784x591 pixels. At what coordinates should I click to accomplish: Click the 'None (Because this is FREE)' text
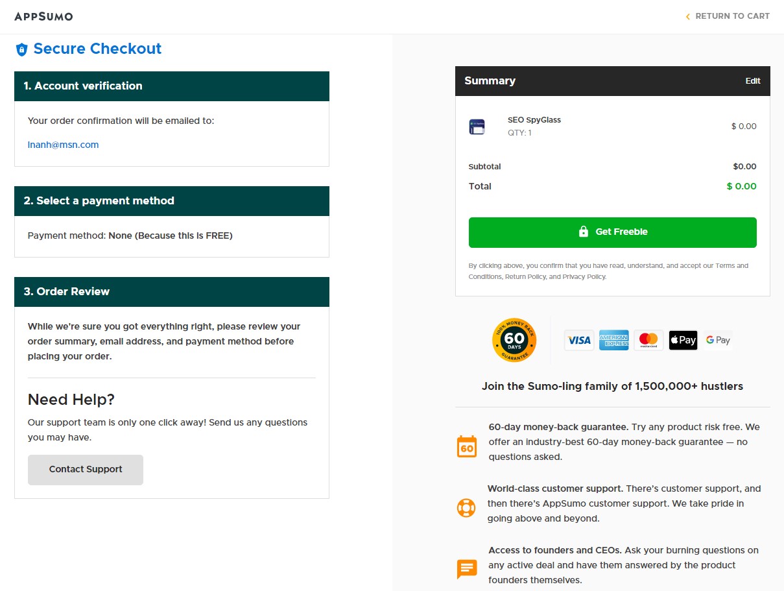[x=171, y=235]
